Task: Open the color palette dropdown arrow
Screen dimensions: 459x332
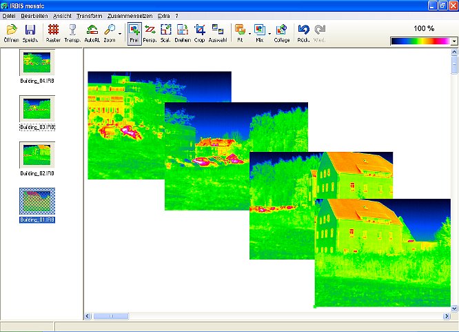Action: (454, 41)
